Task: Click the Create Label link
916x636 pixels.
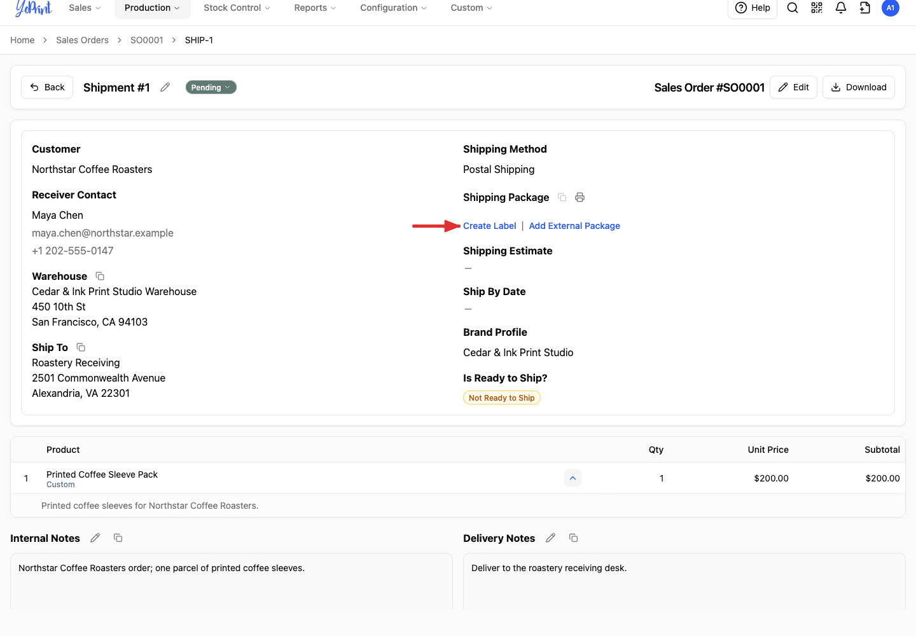Action: click(x=490, y=226)
